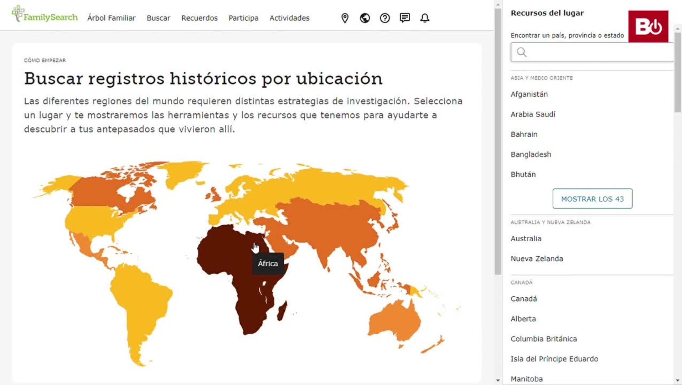Open the Recuerdos menu
682x385 pixels.
tap(199, 18)
